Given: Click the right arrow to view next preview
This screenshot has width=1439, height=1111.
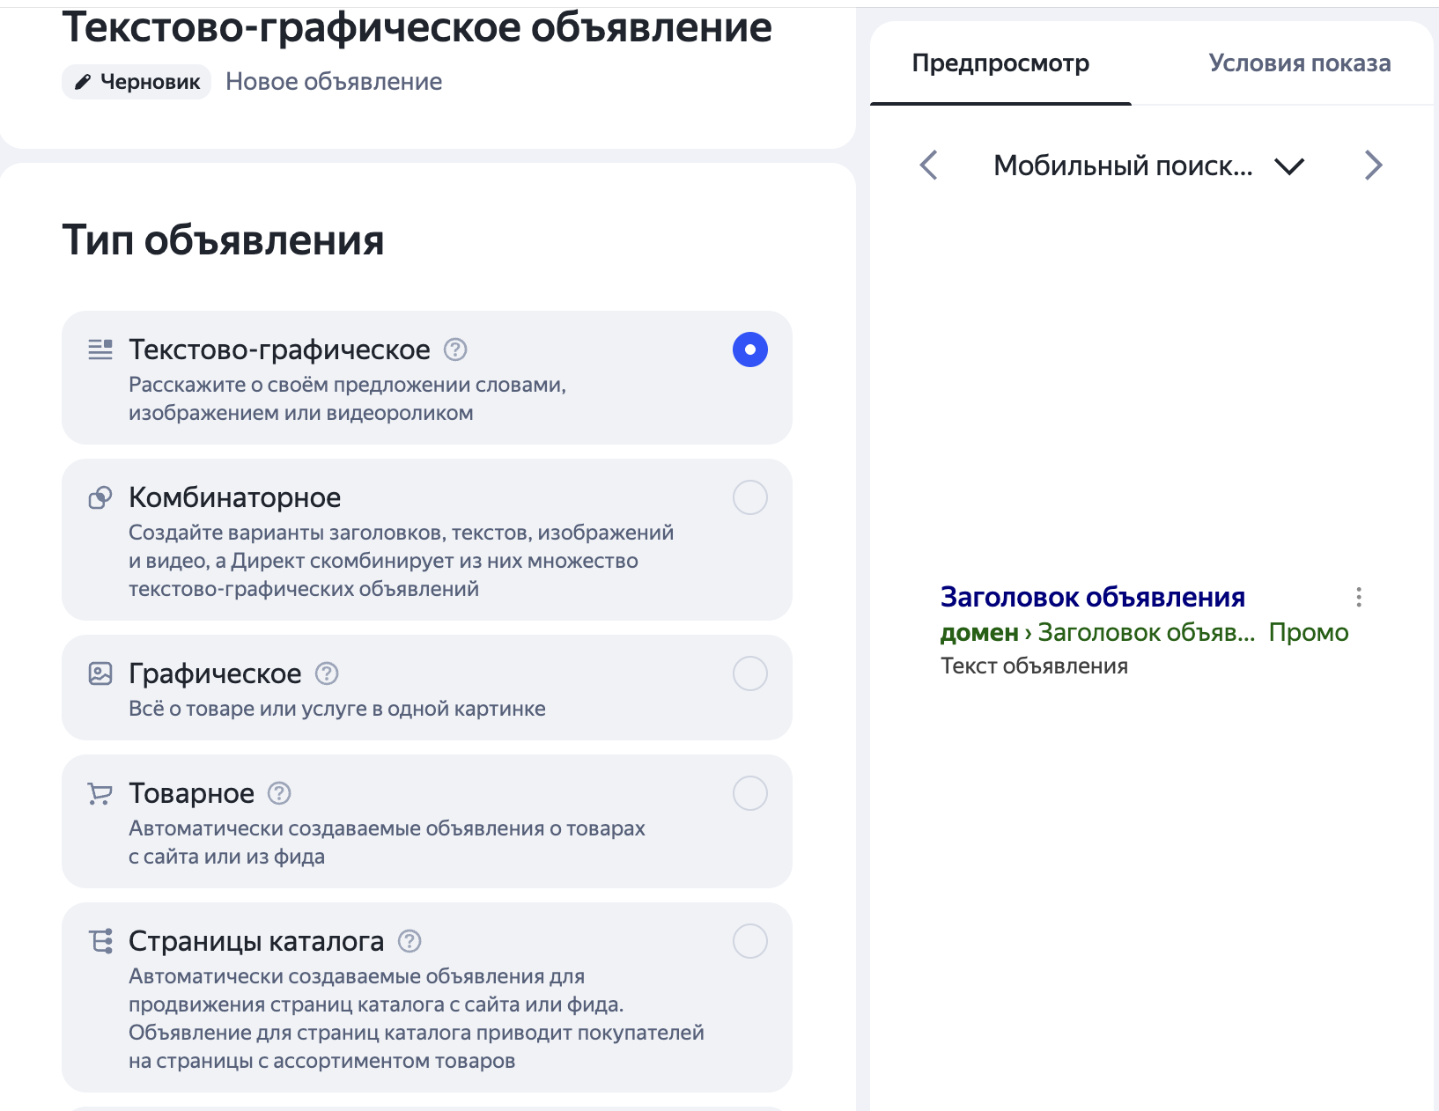Looking at the screenshot, I should 1373,165.
